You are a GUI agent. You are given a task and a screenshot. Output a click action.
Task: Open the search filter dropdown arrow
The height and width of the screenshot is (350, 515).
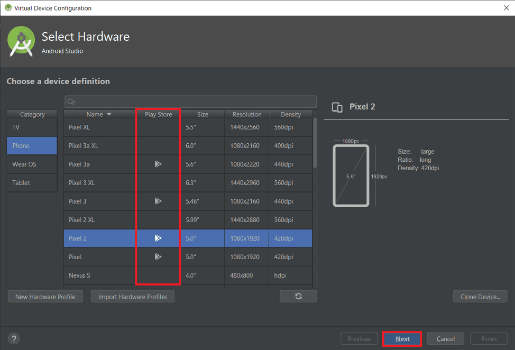76,101
